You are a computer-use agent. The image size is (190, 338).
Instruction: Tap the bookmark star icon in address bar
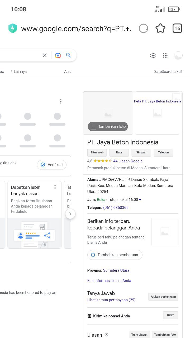(160, 28)
